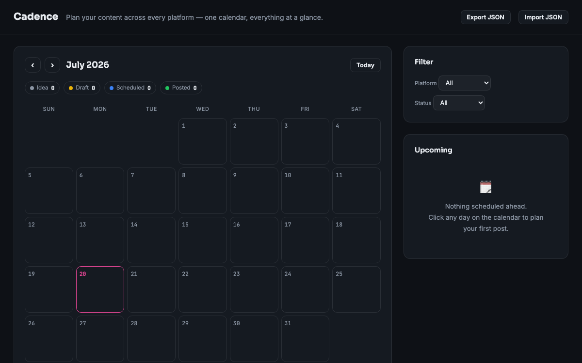Select July 2 day cell

(x=254, y=141)
